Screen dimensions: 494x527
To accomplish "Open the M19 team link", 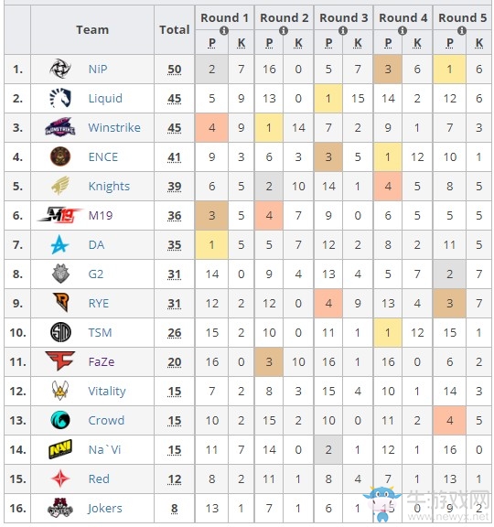I will 101,215.
